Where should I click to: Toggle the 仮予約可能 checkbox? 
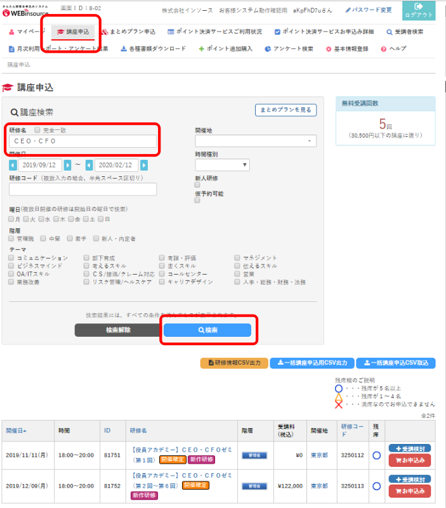[197, 200]
